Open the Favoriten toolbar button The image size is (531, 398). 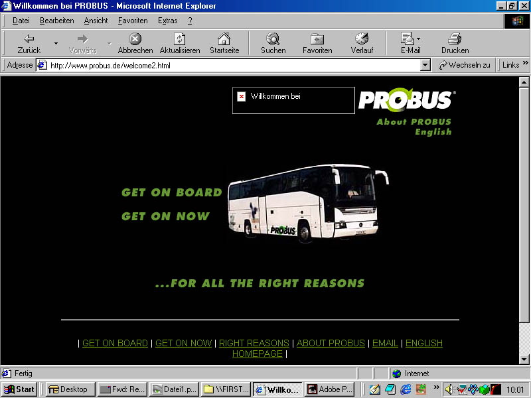(317, 43)
